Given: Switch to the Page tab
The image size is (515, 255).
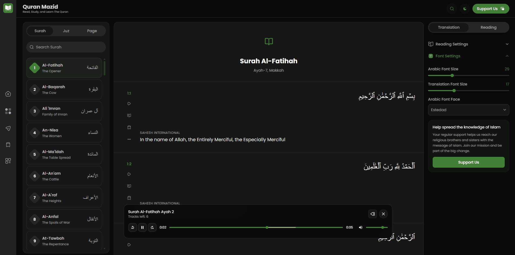Looking at the screenshot, I should 92,31.
